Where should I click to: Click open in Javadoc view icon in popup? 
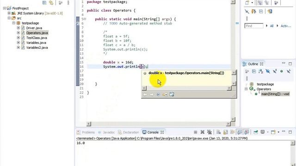158,95
